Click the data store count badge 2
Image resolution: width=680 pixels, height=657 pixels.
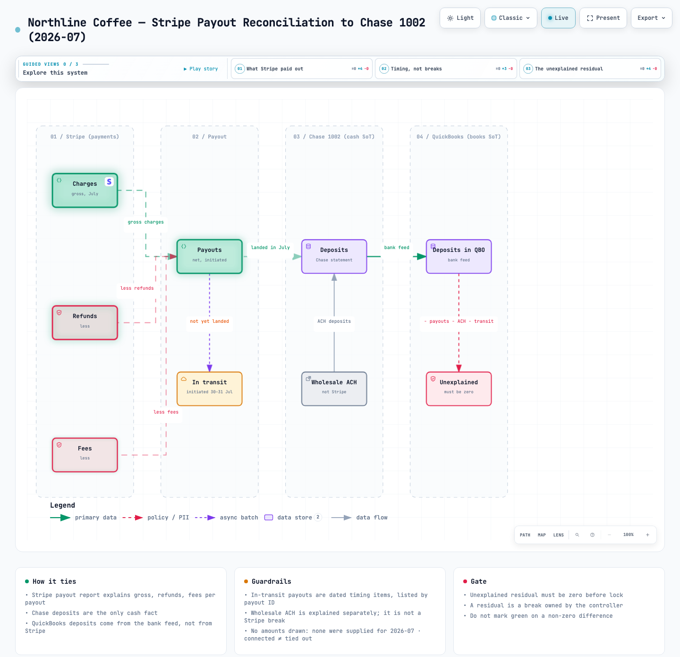(318, 517)
